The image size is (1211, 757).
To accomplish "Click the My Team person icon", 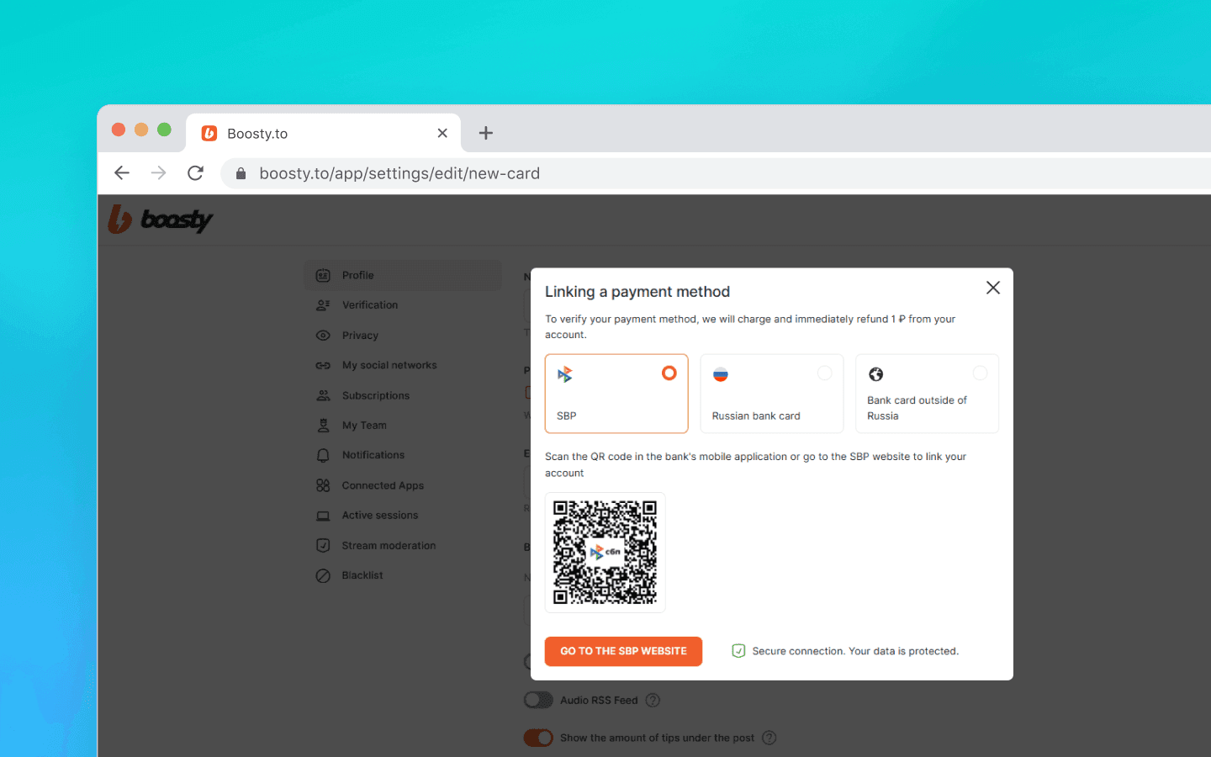I will click(x=323, y=426).
